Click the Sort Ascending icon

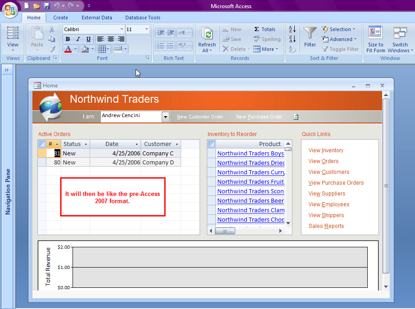click(x=291, y=28)
